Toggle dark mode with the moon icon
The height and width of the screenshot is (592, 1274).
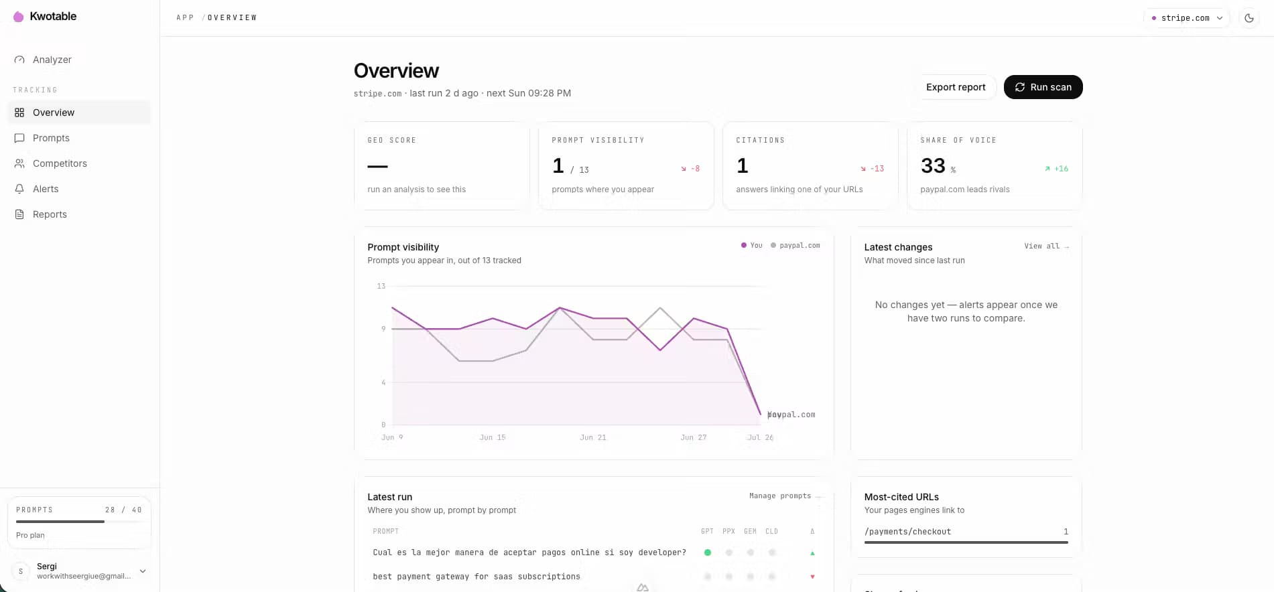pyautogui.click(x=1249, y=18)
